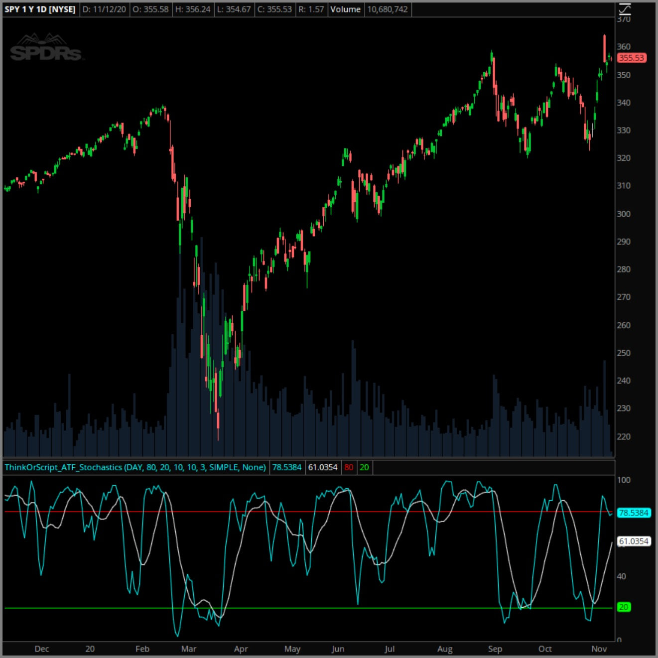Click the 220 price axis label

click(x=624, y=436)
